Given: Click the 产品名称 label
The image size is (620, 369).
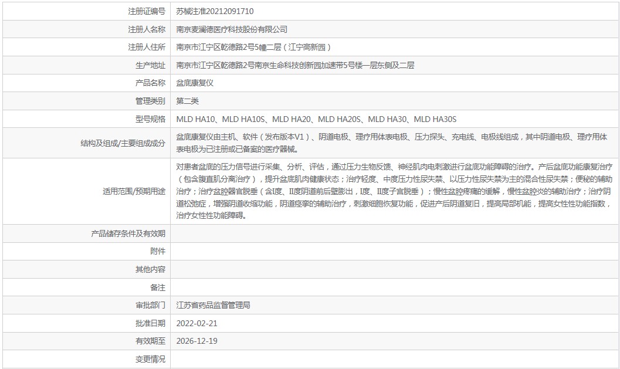Looking at the screenshot, I should tap(150, 83).
